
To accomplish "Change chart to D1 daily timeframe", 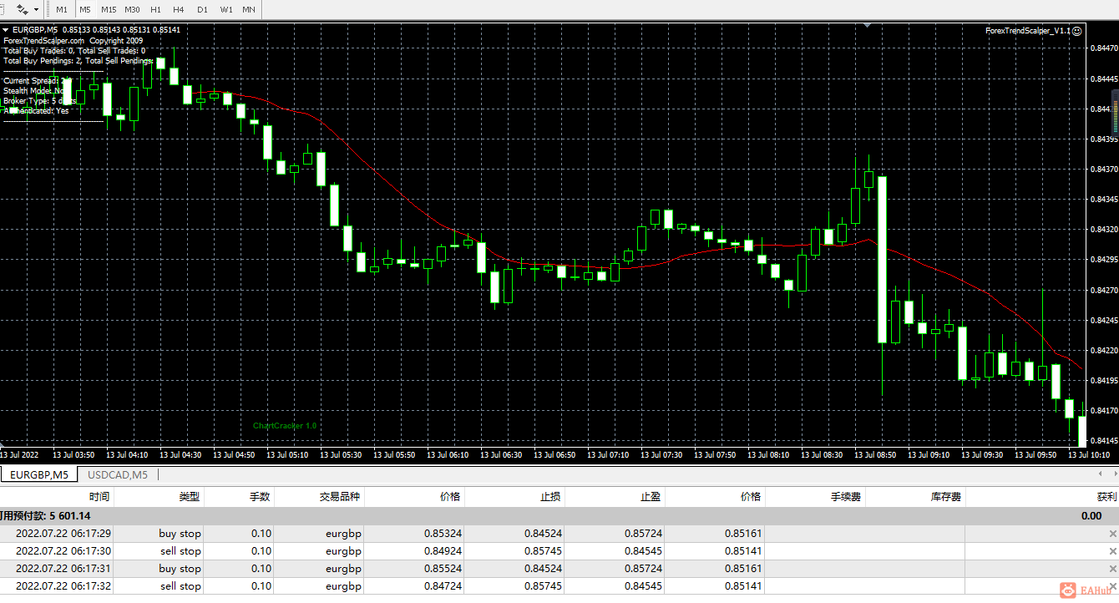I will pos(202,9).
